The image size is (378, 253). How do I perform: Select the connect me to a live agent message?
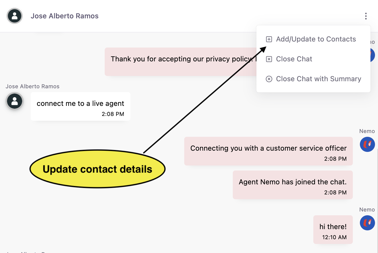[x=80, y=103]
